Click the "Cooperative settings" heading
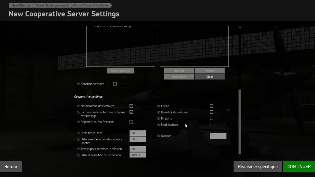Viewport: 315px width, 177px height. coord(89,97)
